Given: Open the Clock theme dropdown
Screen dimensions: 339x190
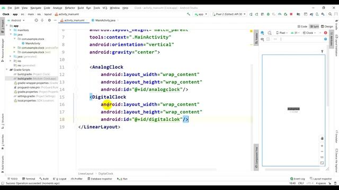Looking at the screenshot, I should click(x=309, y=33).
